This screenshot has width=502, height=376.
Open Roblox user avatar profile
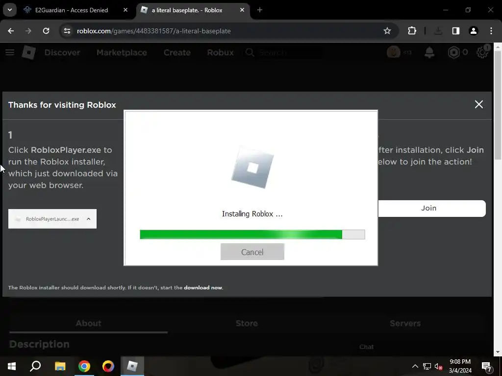tap(394, 52)
